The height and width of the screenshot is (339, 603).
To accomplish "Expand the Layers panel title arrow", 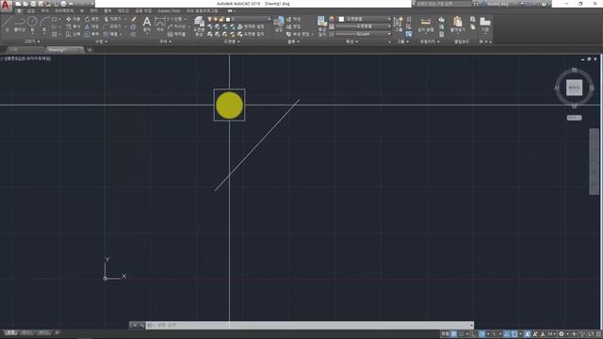I will [x=238, y=41].
